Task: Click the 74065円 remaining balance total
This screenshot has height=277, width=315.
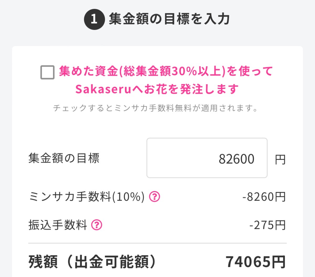Action: (x=255, y=262)
